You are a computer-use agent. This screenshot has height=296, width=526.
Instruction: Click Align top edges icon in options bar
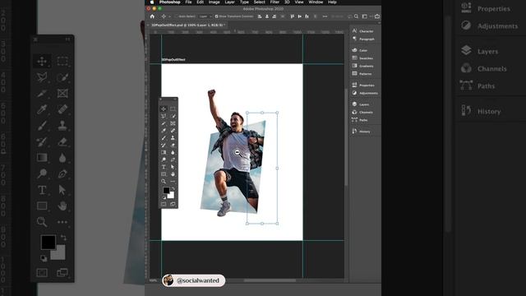click(x=293, y=16)
